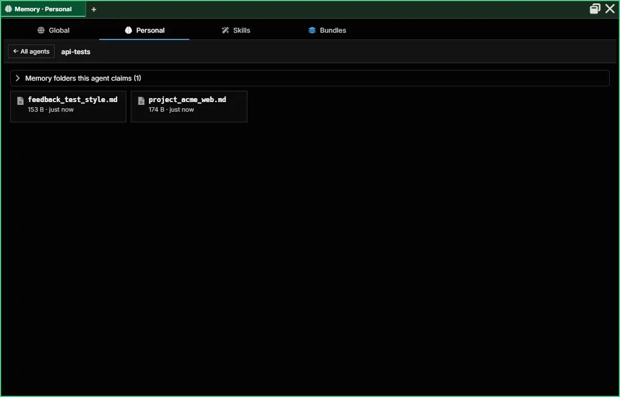The image size is (620, 397).
Task: Select the Memory · Personal window tab
Action: [43, 9]
